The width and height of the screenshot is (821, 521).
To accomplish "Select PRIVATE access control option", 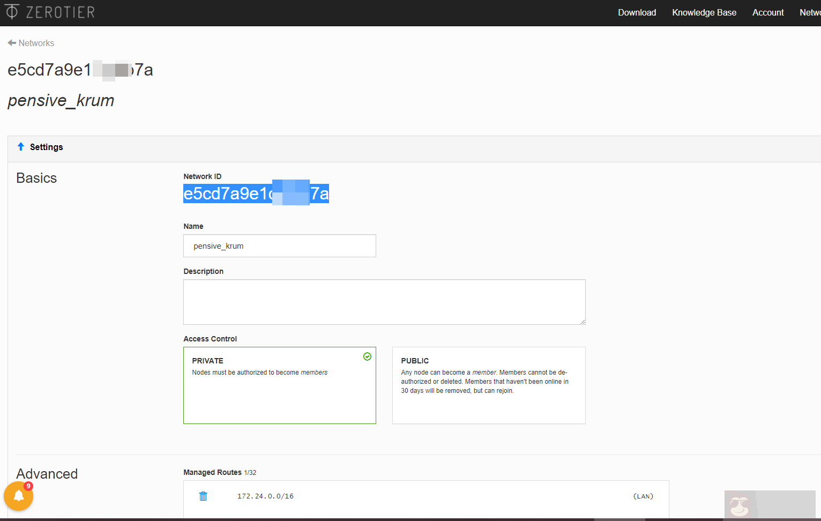I will pyautogui.click(x=279, y=385).
